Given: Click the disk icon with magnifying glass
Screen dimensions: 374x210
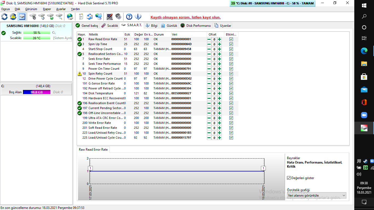Looking at the screenshot, I should (59, 17).
